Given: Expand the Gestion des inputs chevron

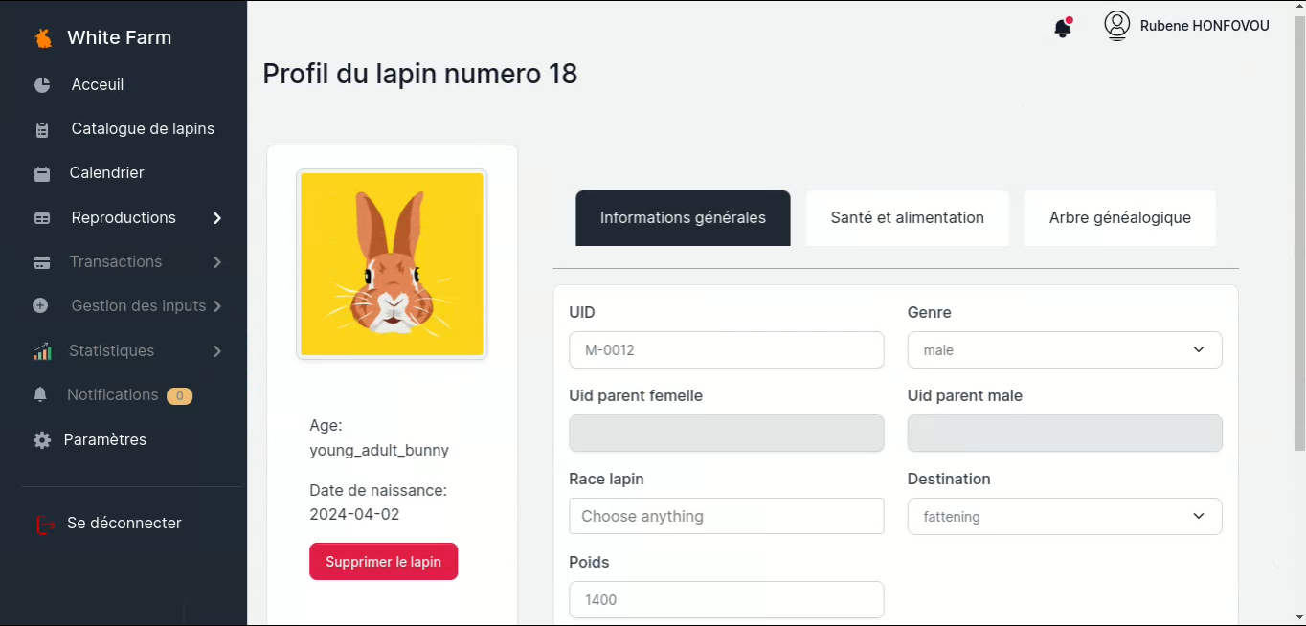Looking at the screenshot, I should (217, 306).
